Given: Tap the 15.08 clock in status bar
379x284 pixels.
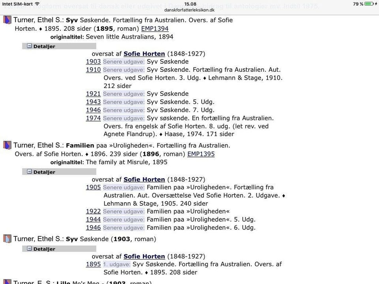Looking at the screenshot, I should pos(190,4).
